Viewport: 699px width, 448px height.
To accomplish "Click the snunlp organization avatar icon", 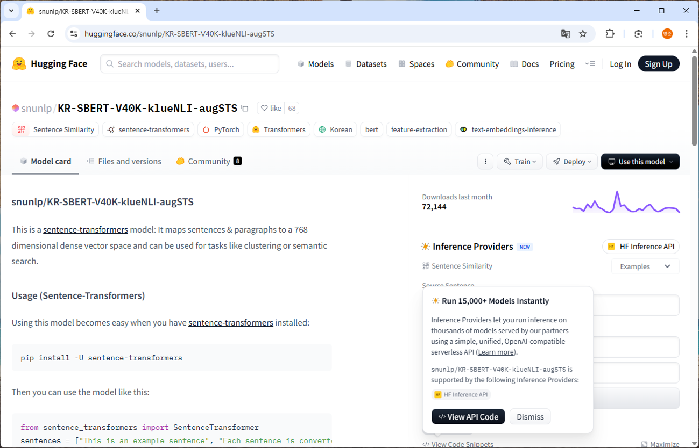I will tap(16, 108).
